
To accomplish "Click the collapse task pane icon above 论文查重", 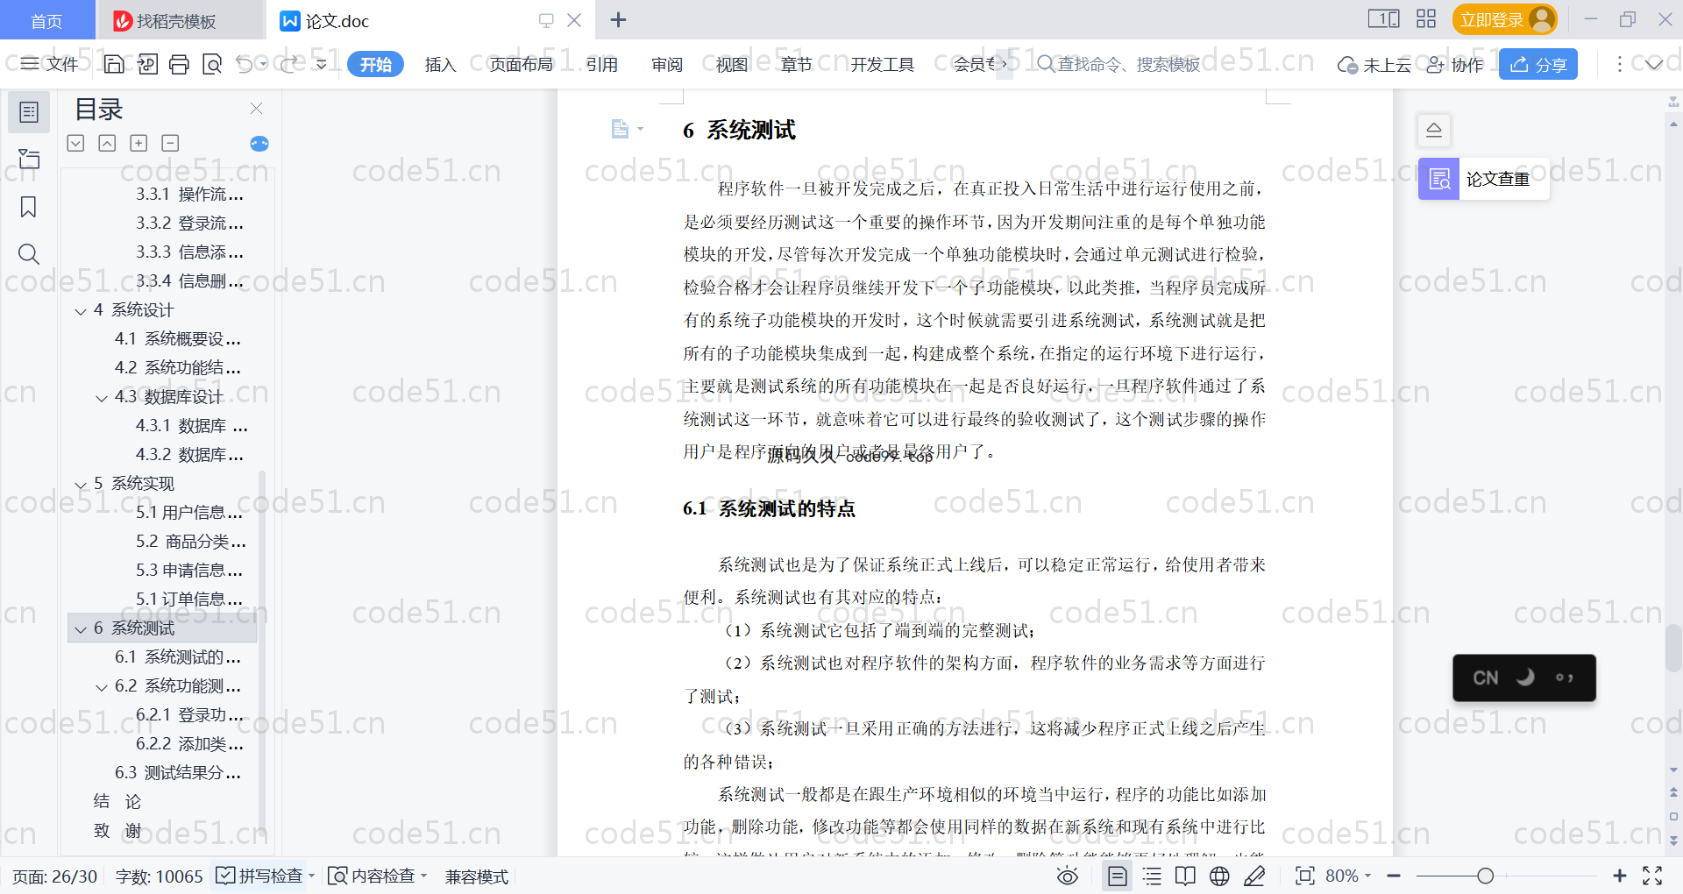I will pyautogui.click(x=1434, y=131).
